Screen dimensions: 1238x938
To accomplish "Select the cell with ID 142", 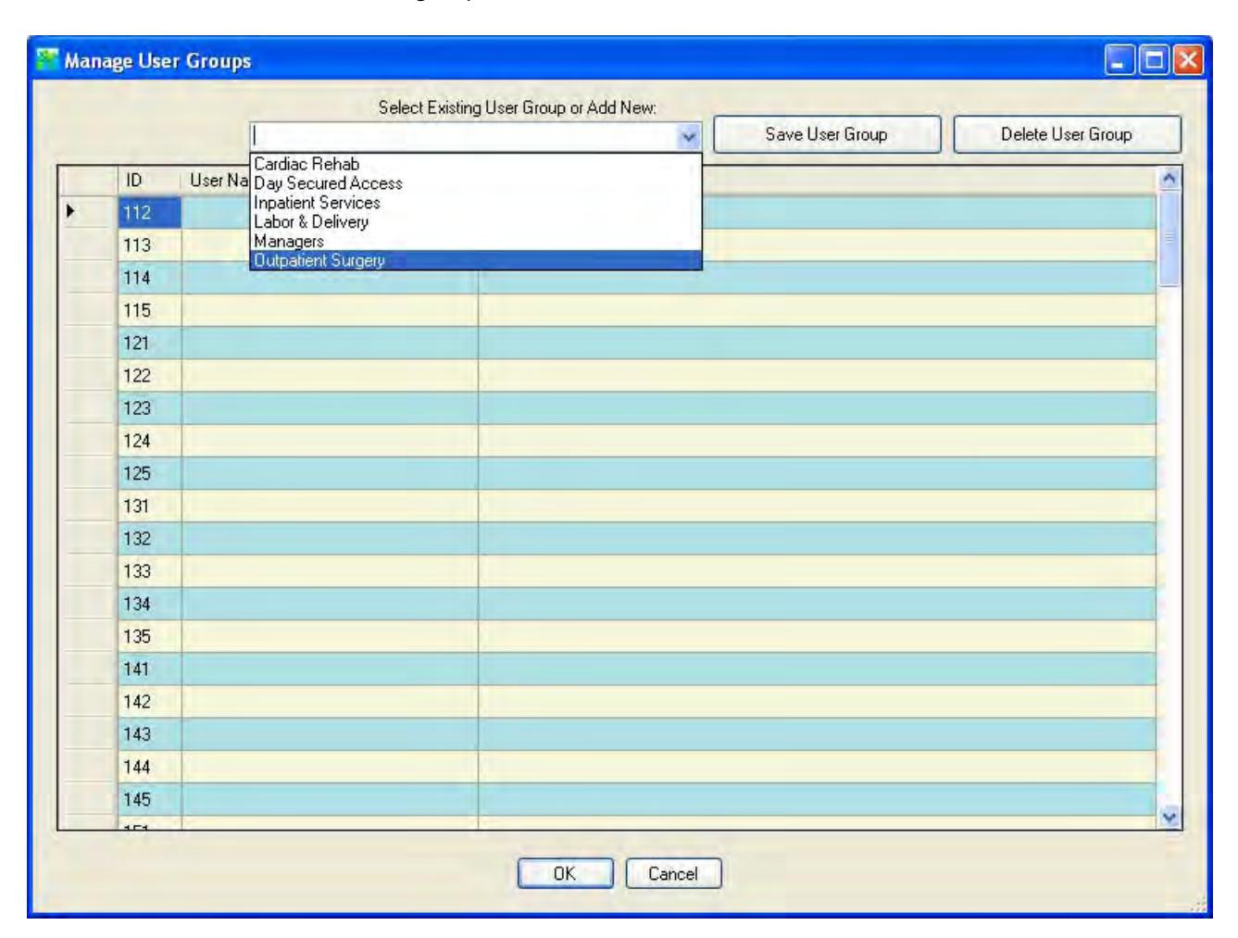I will (150, 701).
